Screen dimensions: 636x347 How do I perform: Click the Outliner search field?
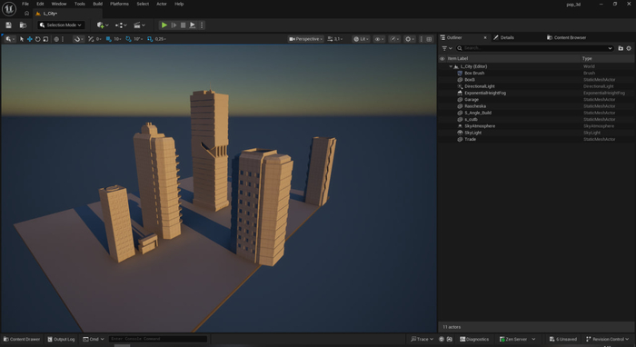tap(534, 48)
